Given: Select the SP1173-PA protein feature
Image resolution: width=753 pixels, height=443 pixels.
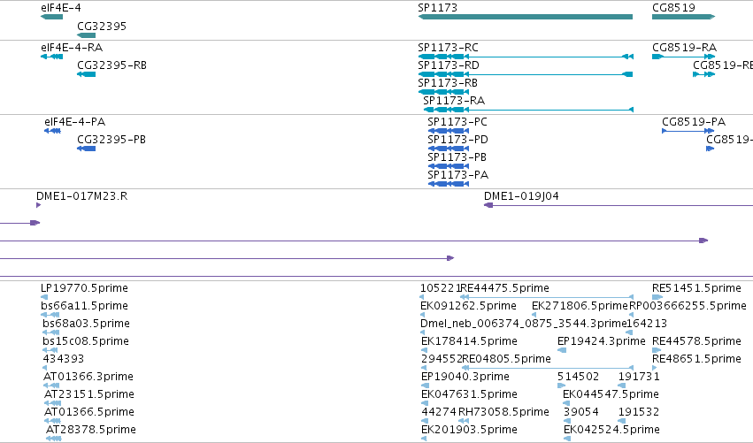Looking at the screenshot, I should [x=449, y=184].
